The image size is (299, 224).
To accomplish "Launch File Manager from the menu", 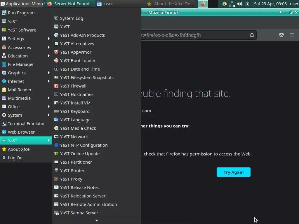I will coord(26,64).
